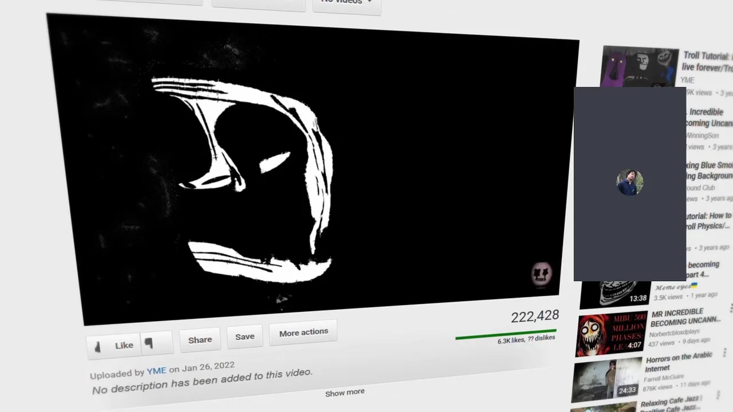Click the Save button
This screenshot has height=412, width=733.
[x=245, y=336]
